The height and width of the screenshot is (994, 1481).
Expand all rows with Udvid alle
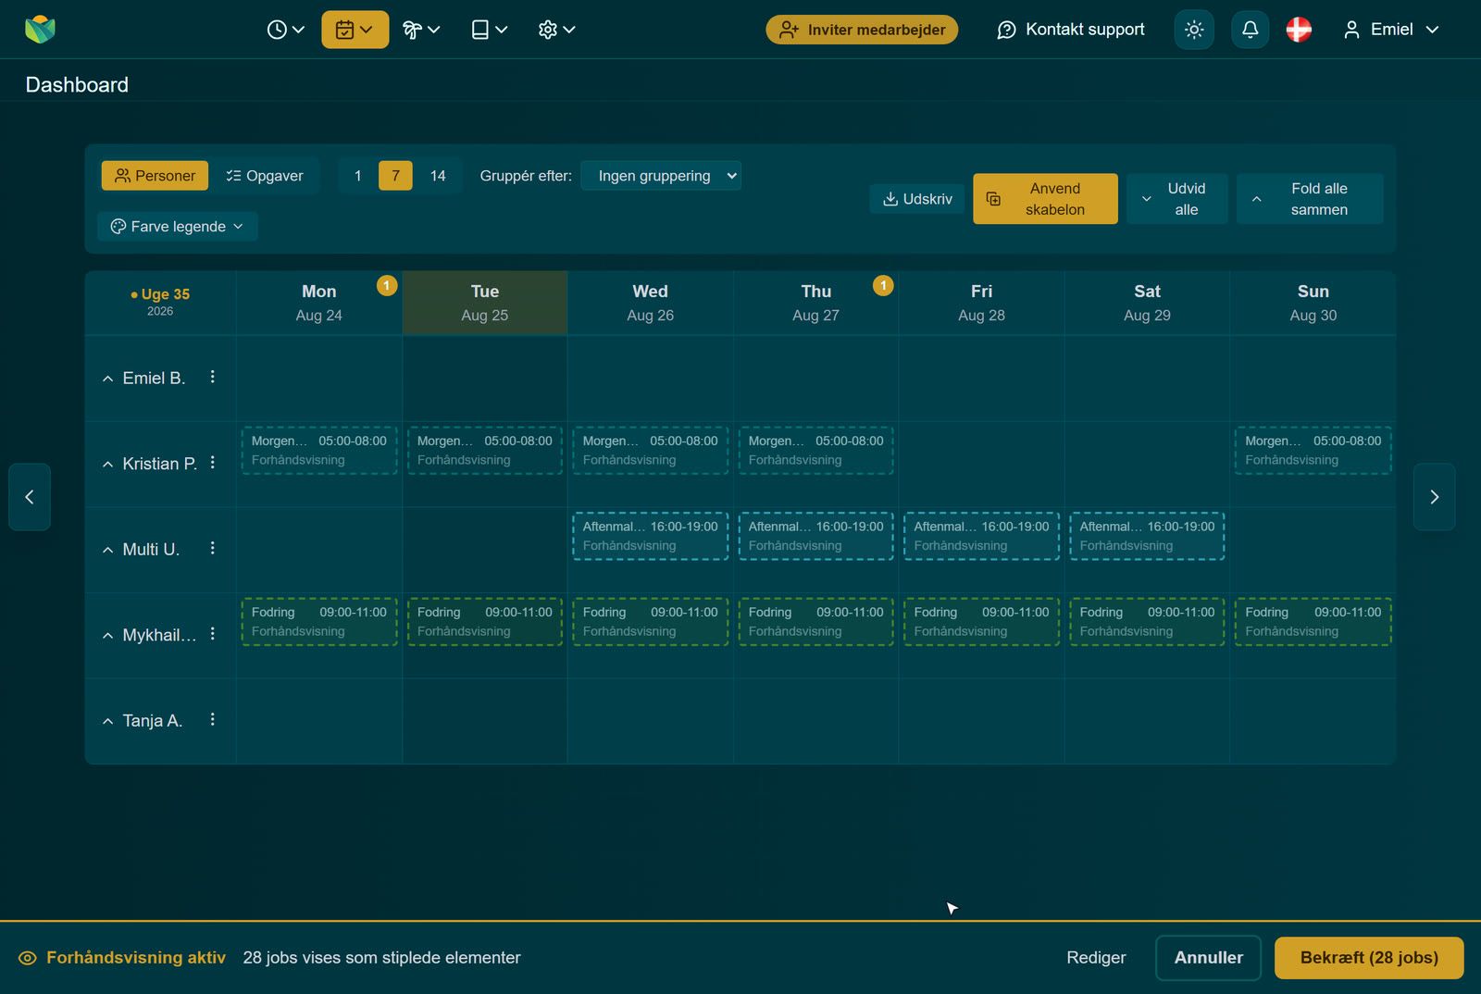click(1177, 199)
